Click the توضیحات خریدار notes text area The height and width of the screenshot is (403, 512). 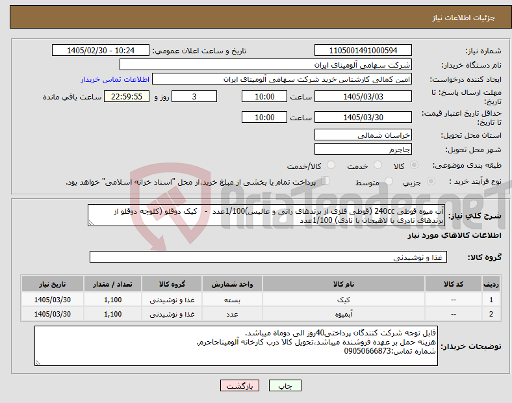[x=236, y=346]
